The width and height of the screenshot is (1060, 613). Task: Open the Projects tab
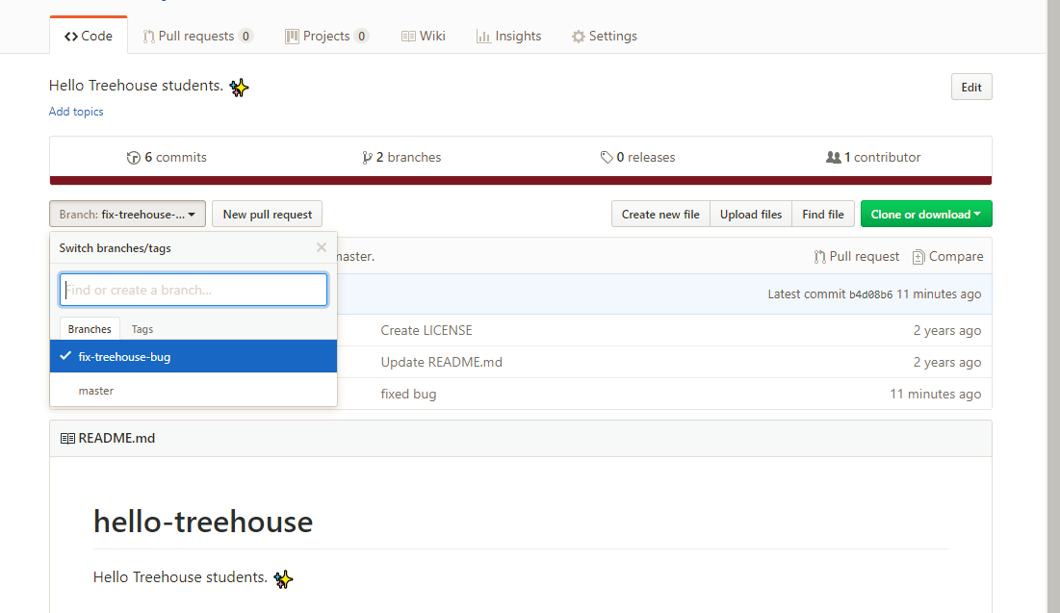[326, 36]
